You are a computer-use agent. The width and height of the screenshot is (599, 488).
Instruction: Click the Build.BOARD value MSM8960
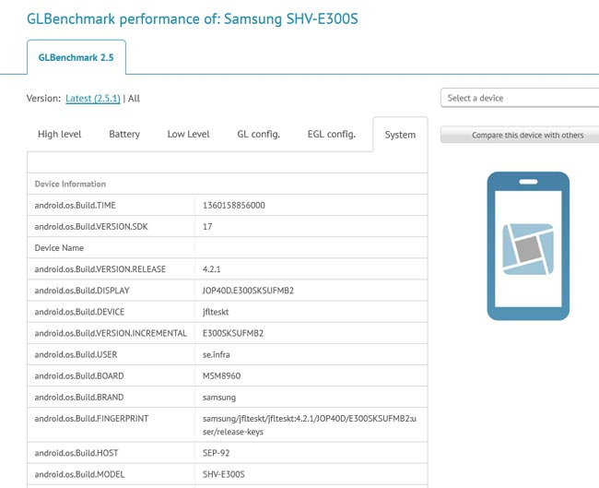click(x=222, y=375)
